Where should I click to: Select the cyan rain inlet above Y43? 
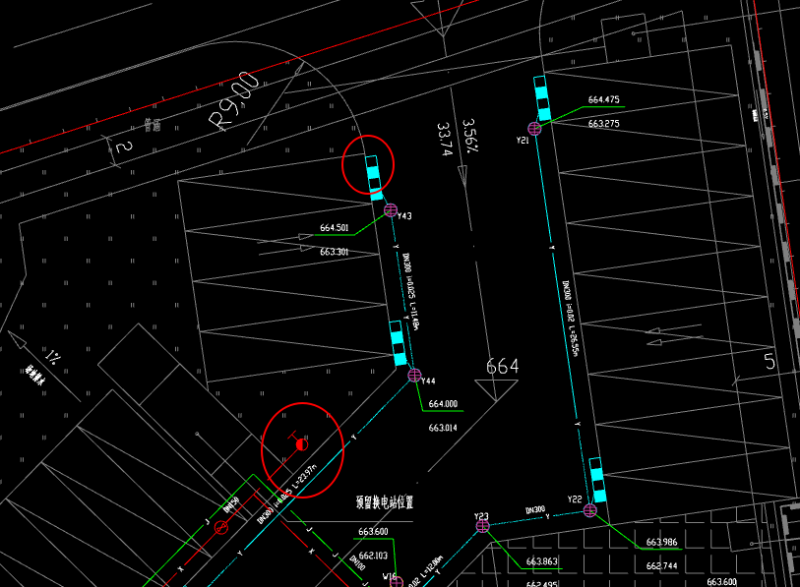(374, 177)
